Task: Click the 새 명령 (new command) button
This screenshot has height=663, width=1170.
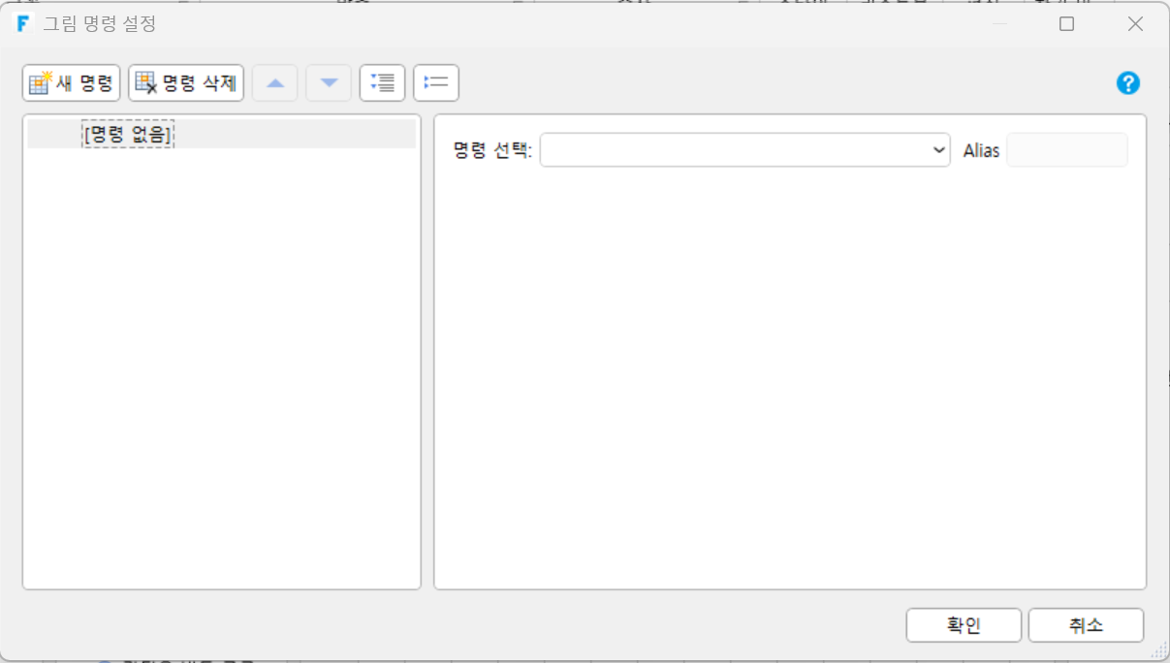Action: [x=71, y=83]
